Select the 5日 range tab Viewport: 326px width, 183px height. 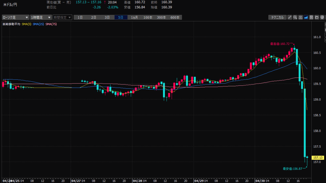click(x=121, y=17)
